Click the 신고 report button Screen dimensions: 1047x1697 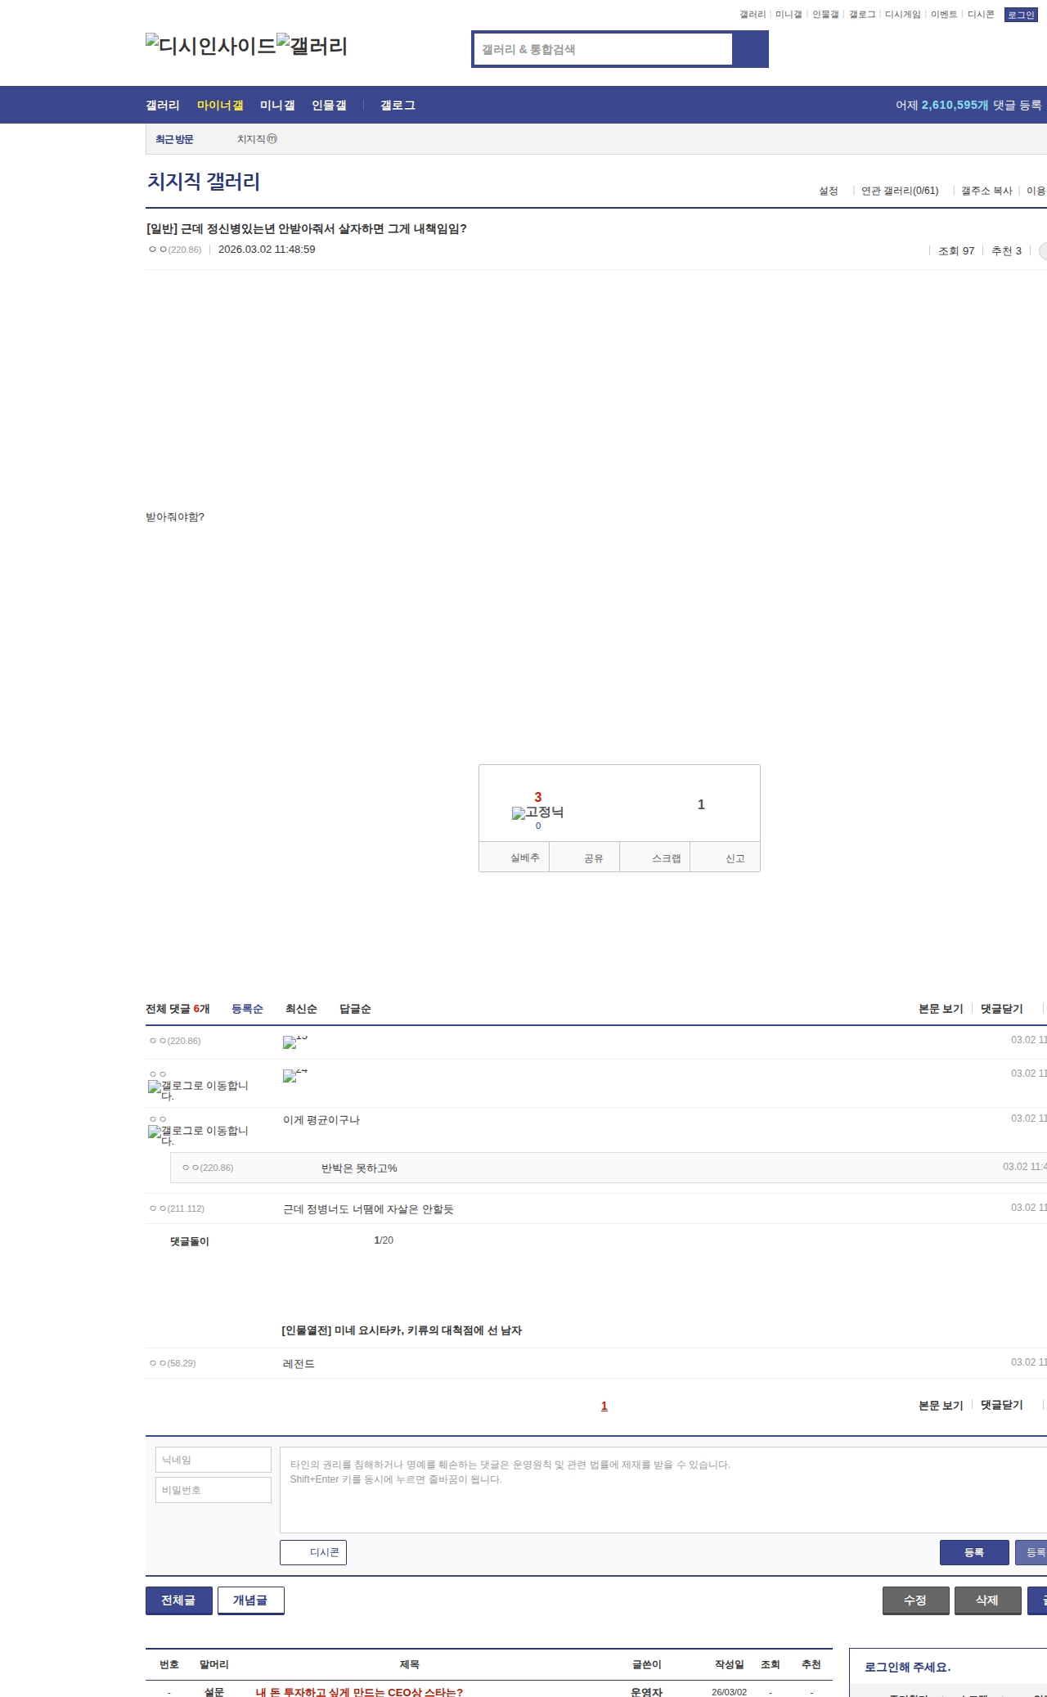point(735,858)
